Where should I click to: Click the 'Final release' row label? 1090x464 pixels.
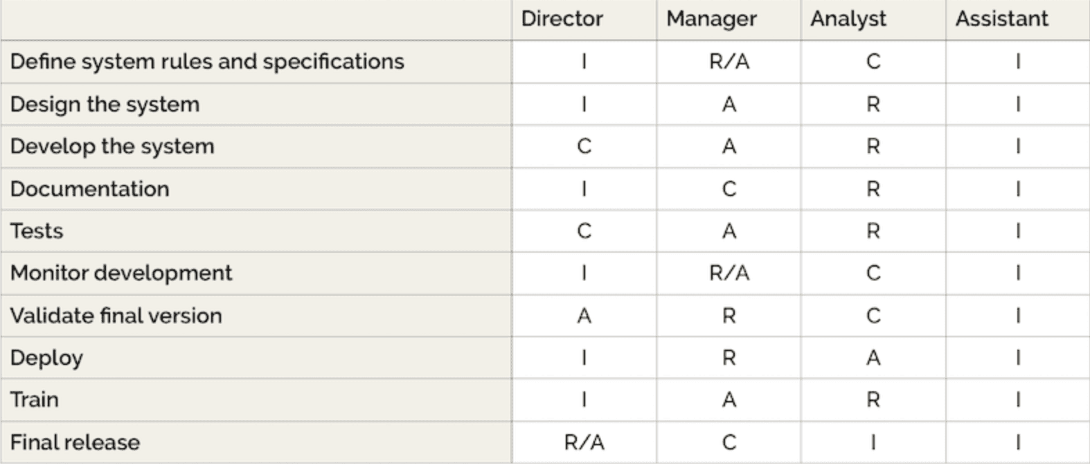point(75,443)
